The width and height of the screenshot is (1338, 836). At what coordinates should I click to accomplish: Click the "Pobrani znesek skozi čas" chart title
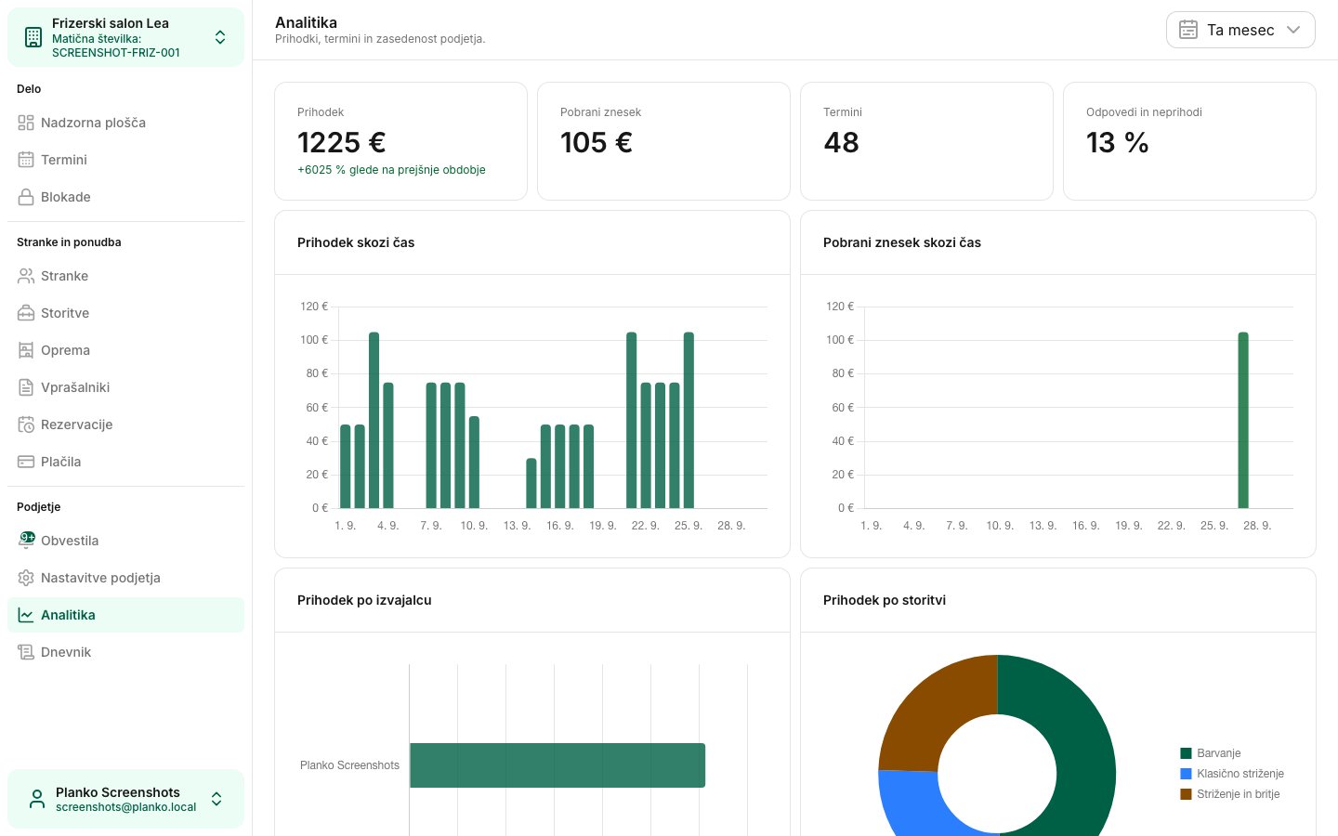point(902,242)
